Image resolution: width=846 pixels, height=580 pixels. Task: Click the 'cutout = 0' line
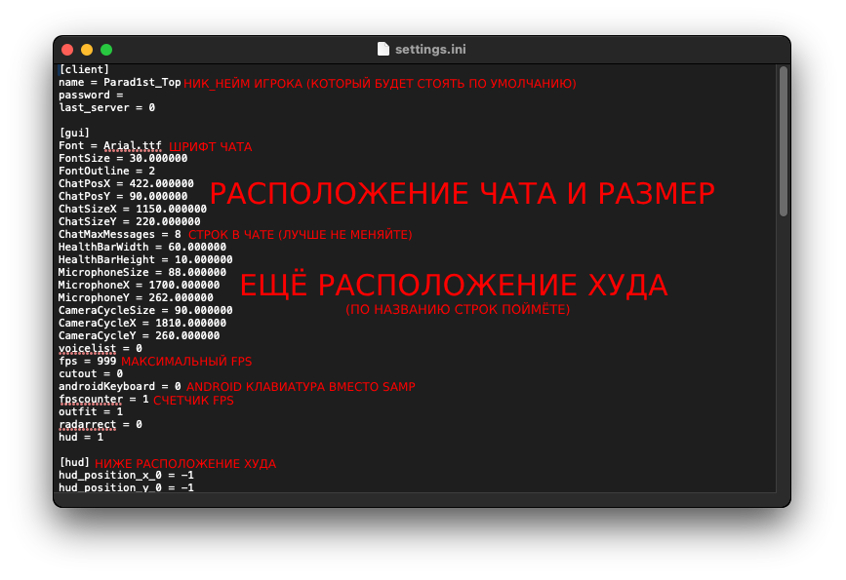click(91, 373)
